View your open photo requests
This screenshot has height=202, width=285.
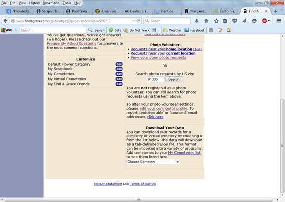159,58
